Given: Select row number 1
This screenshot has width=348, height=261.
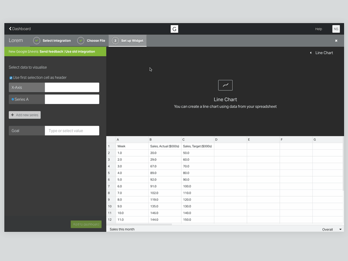Looking at the screenshot, I should [111, 146].
